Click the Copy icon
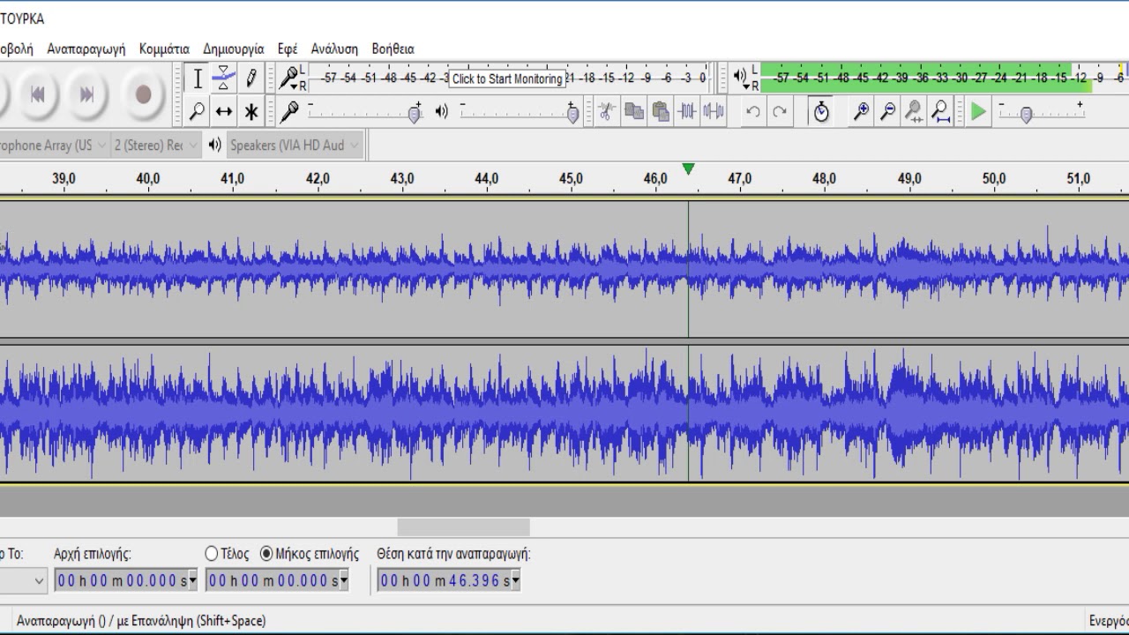 [x=633, y=111]
